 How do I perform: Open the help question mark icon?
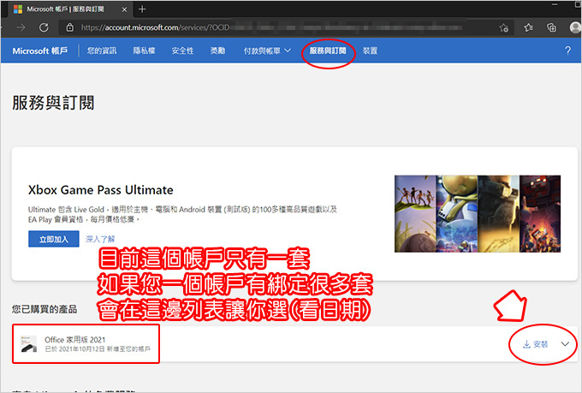point(567,51)
